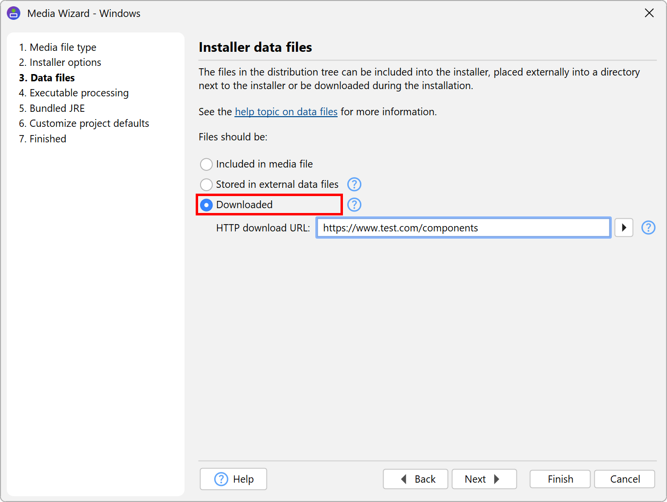667x502 pixels.
Task: Open the help topic on data files link
Action: tap(286, 112)
